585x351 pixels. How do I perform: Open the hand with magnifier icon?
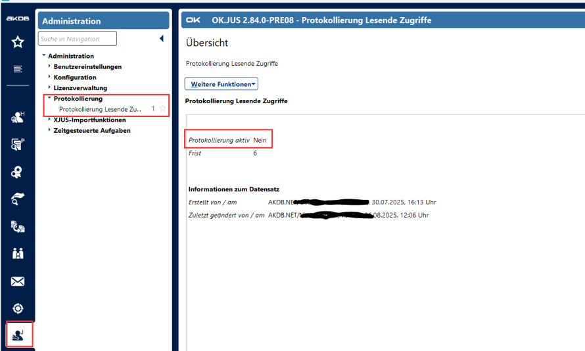[x=18, y=199]
